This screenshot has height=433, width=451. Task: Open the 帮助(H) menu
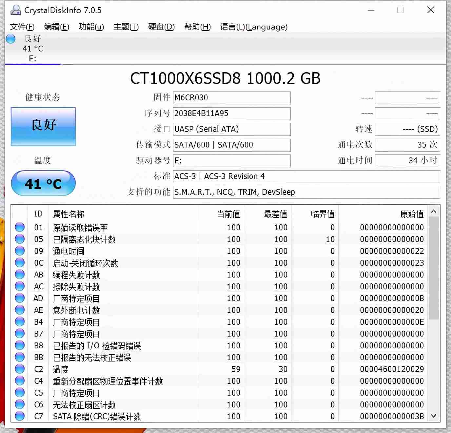pyautogui.click(x=197, y=27)
